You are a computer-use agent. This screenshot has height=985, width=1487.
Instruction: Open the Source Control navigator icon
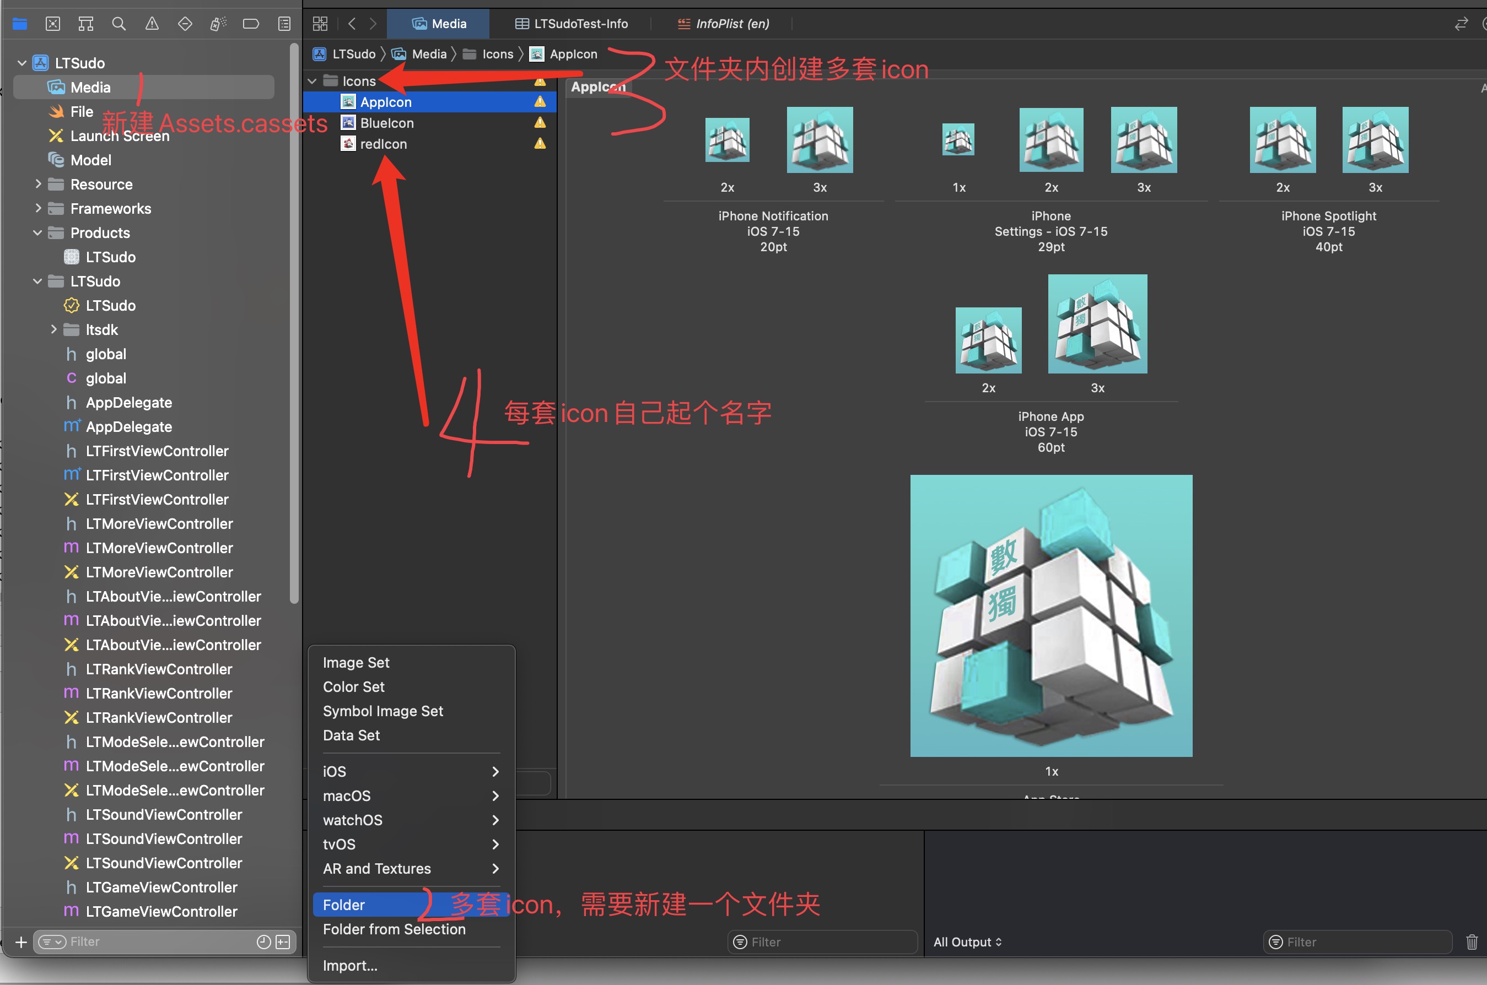point(53,24)
